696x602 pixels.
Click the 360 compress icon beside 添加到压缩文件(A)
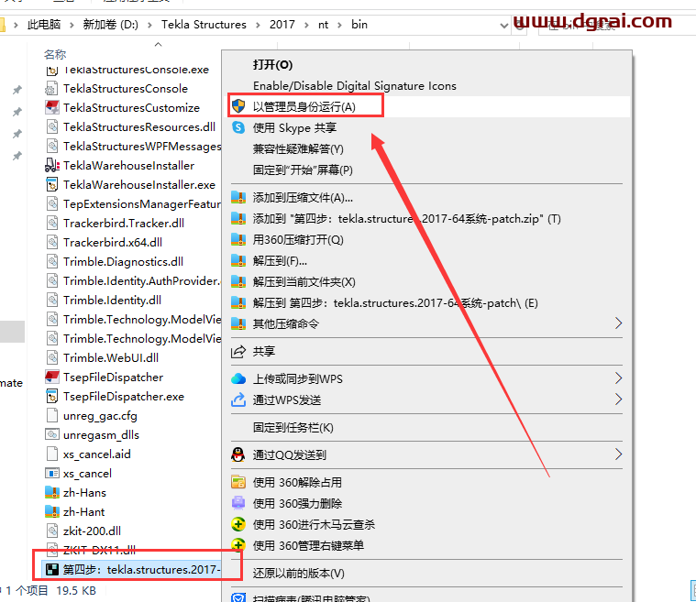click(x=238, y=197)
